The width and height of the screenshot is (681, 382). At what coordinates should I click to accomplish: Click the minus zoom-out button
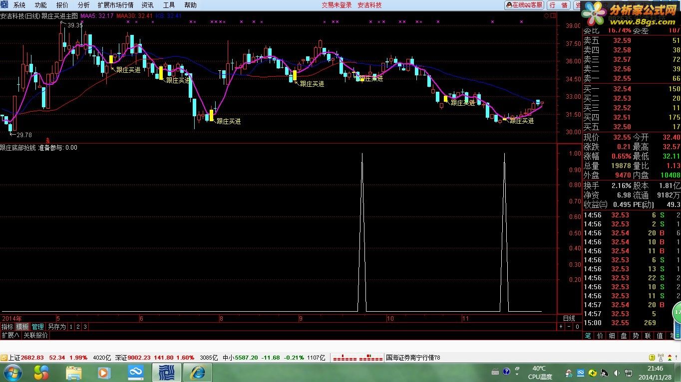click(x=569, y=327)
